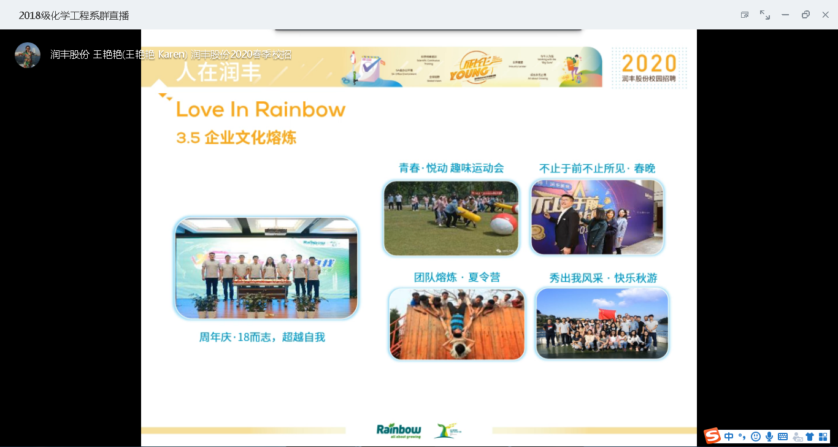Toggle Chinese/English mode via 中 indicator

click(729, 437)
